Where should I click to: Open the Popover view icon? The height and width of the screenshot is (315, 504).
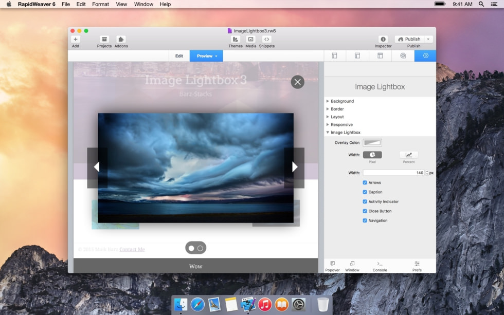[x=332, y=264]
